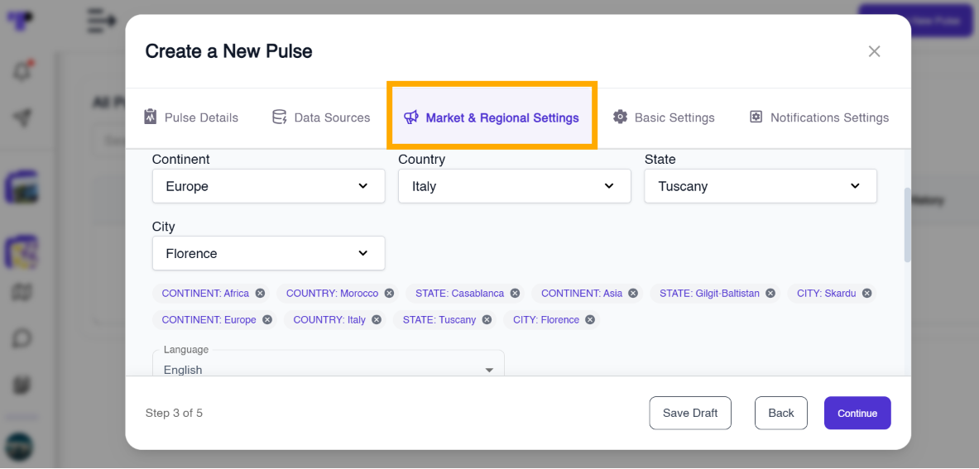Click the Notifications Settings icon

[756, 117]
